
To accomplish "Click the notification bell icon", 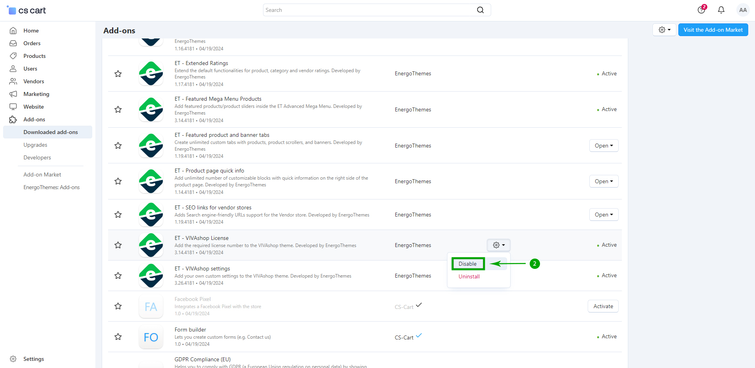I will pyautogui.click(x=721, y=10).
